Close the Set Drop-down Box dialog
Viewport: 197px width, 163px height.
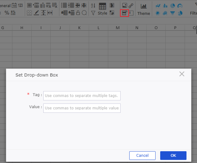click(182, 74)
